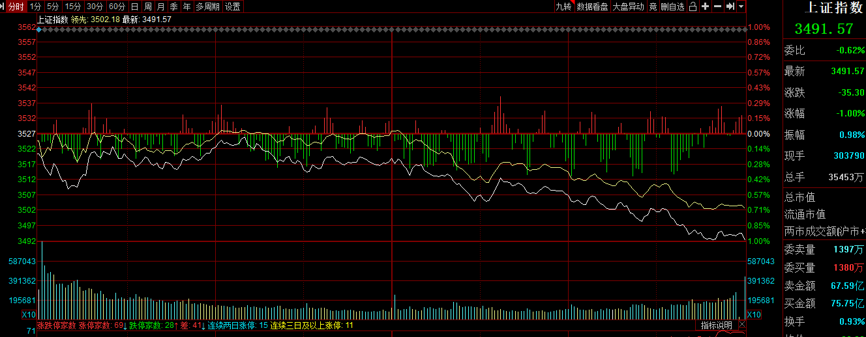Click the 最新 3491.57 row in side panel
866x337 pixels.
pyautogui.click(x=824, y=71)
